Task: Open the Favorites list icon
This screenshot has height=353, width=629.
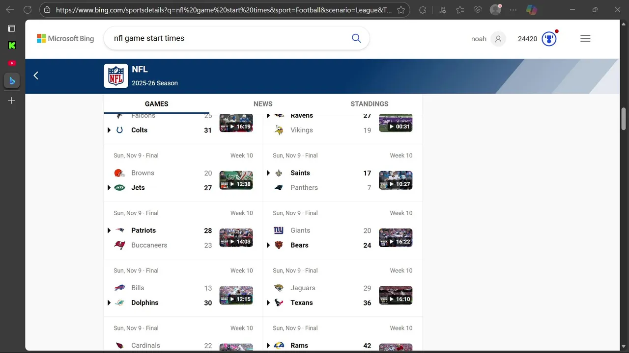Action: (460, 10)
